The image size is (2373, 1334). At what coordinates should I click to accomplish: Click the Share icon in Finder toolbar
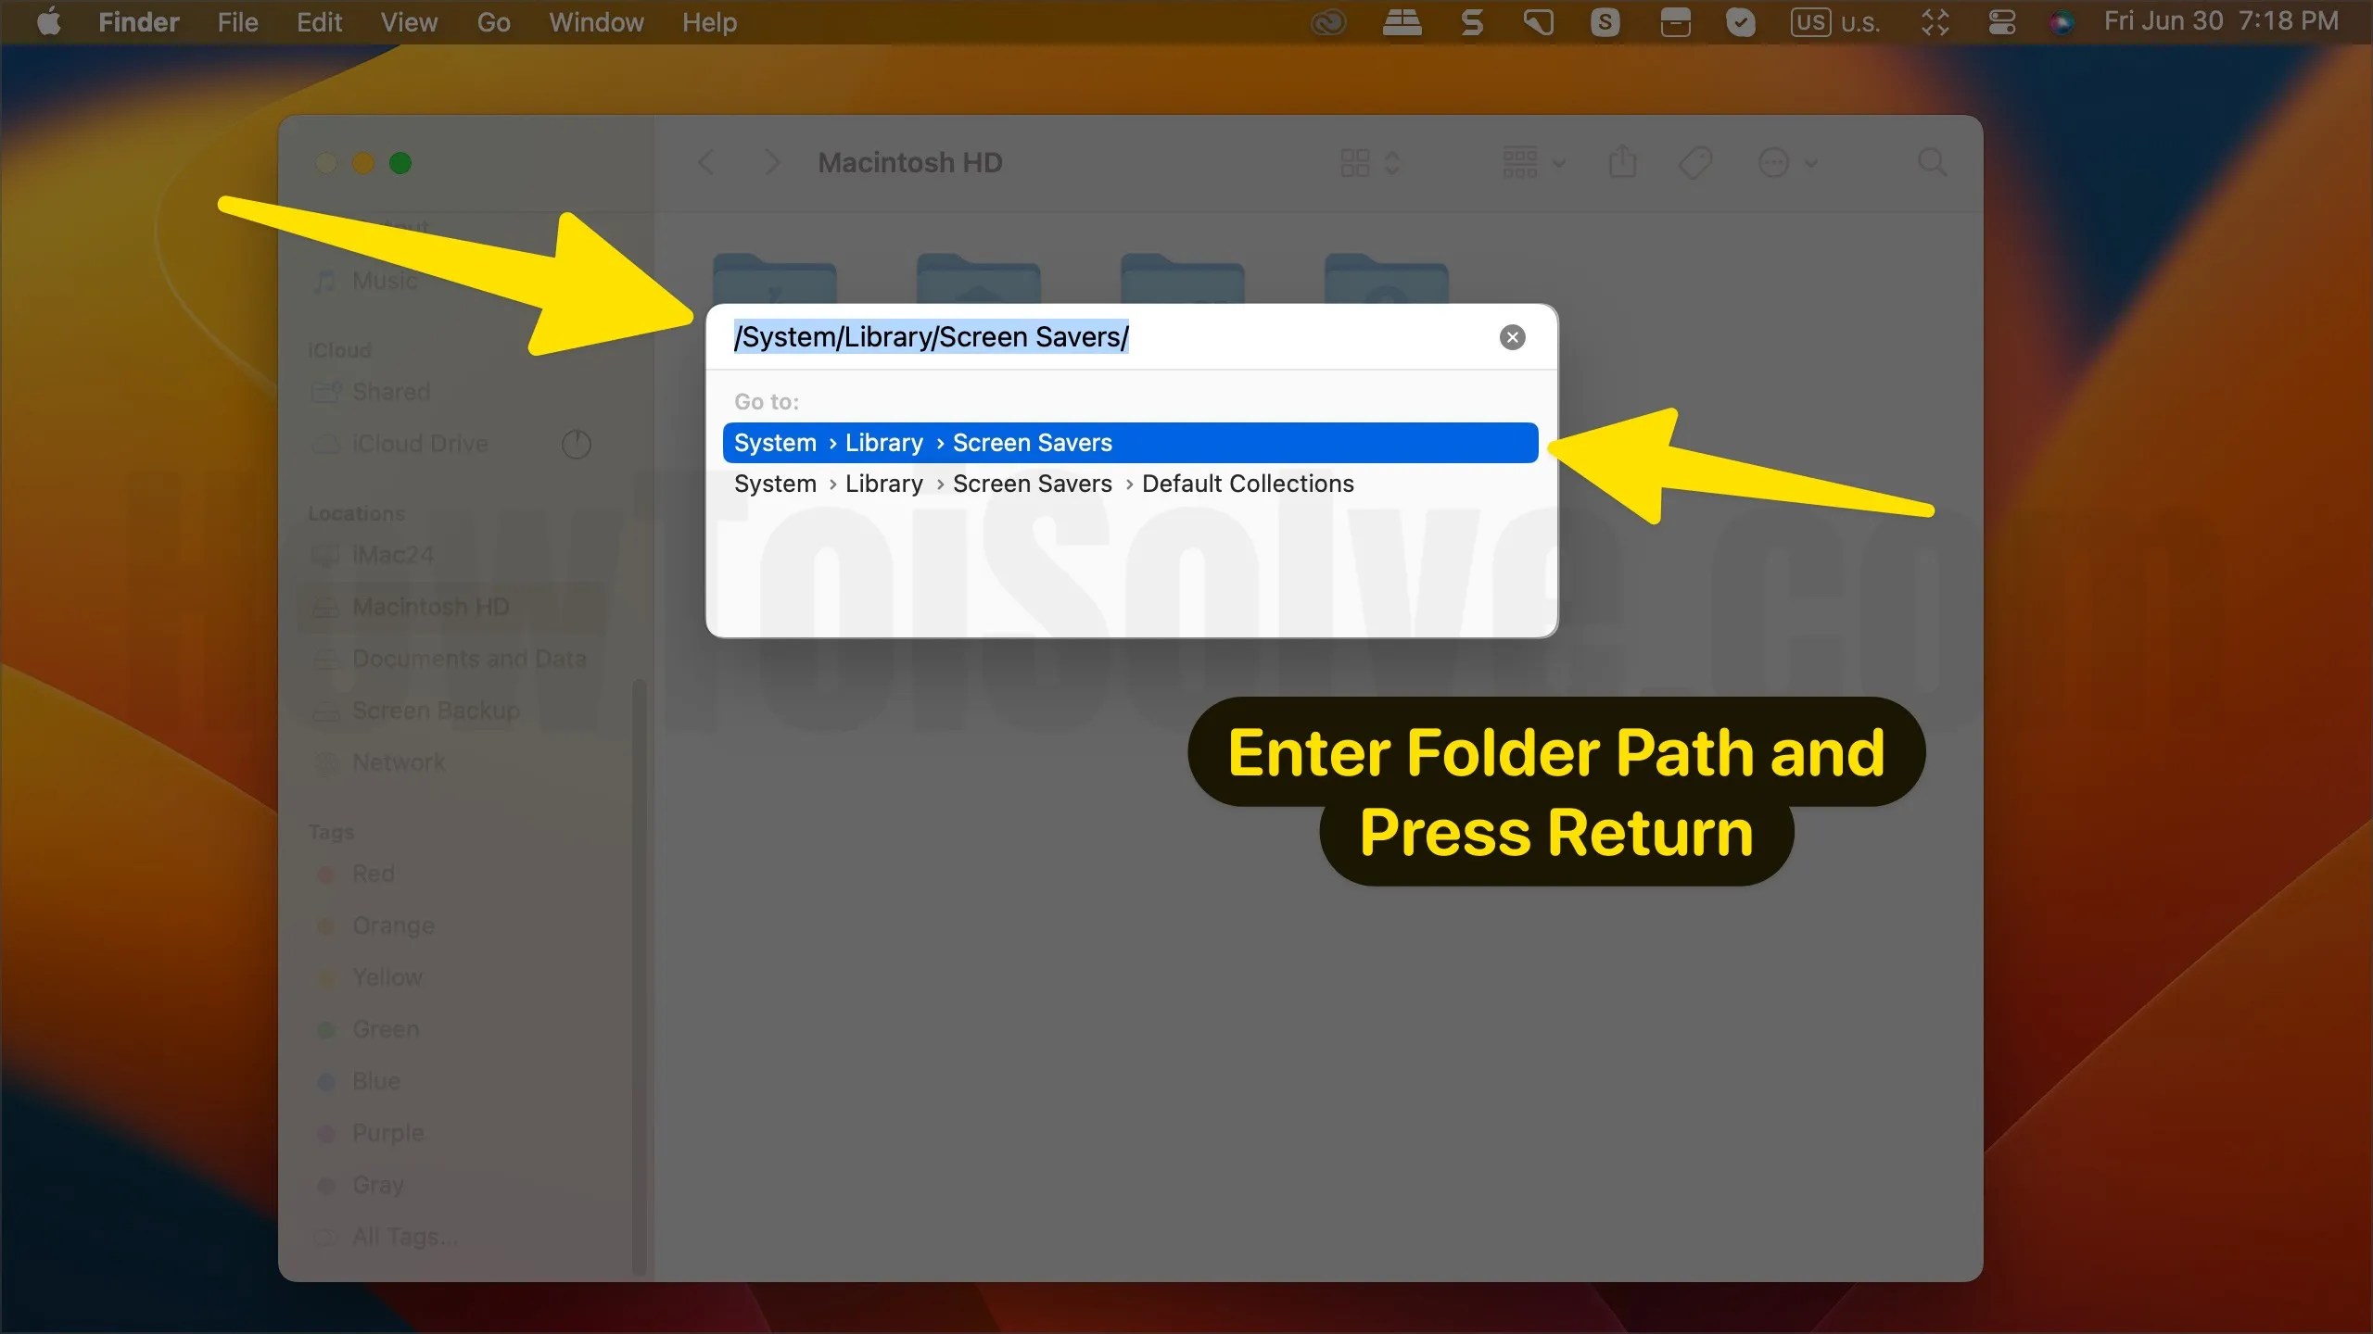(x=1621, y=161)
